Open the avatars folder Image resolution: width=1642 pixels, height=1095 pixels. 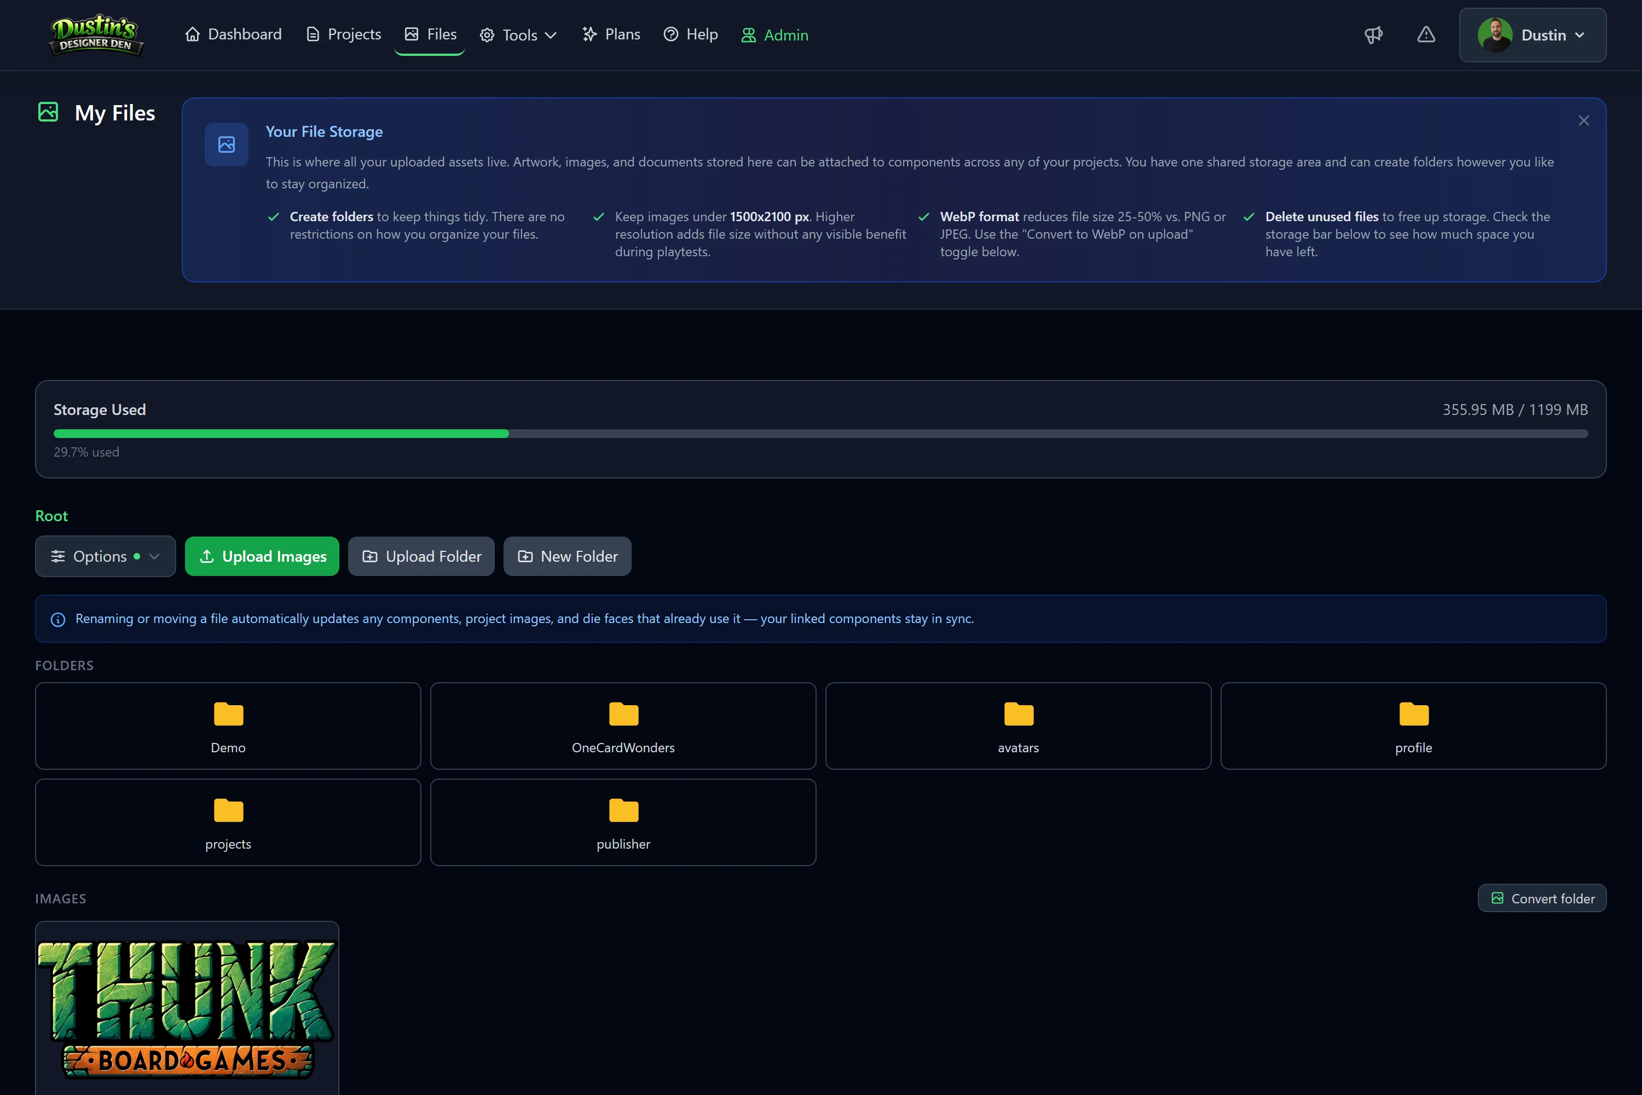pos(1018,725)
